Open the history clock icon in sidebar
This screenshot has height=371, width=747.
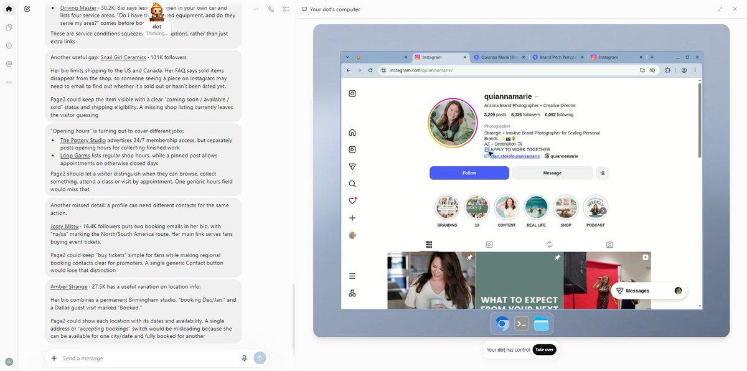click(x=9, y=45)
